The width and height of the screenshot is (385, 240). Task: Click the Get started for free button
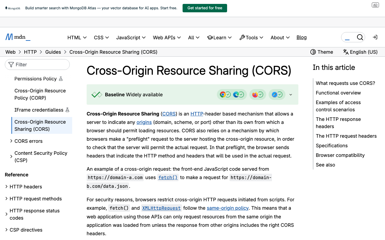[205, 8]
